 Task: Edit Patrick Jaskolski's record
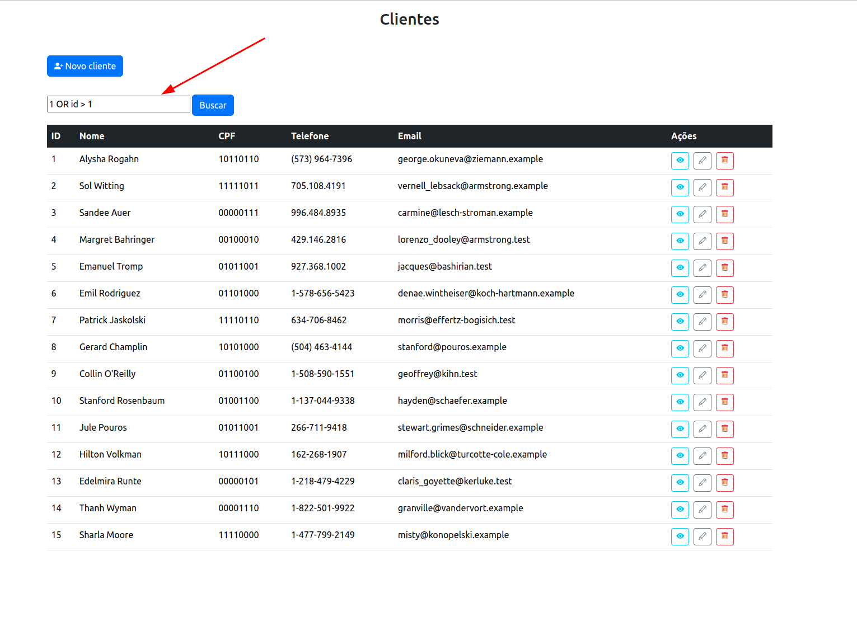tap(703, 322)
